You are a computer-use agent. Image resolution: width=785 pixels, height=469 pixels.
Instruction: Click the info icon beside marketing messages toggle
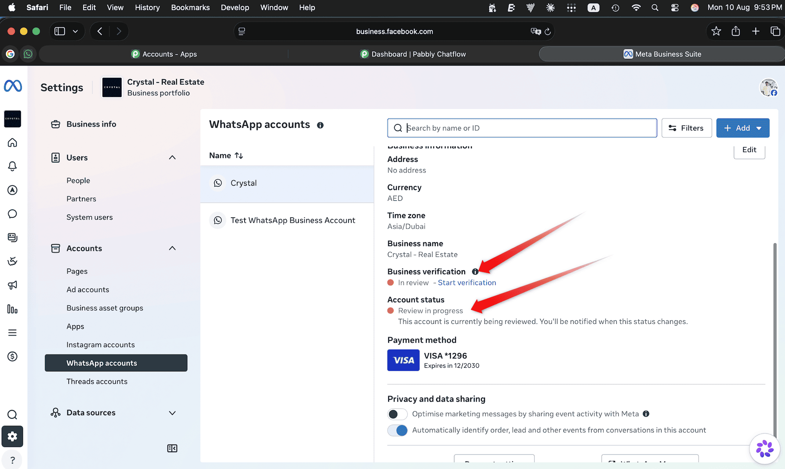[646, 414]
